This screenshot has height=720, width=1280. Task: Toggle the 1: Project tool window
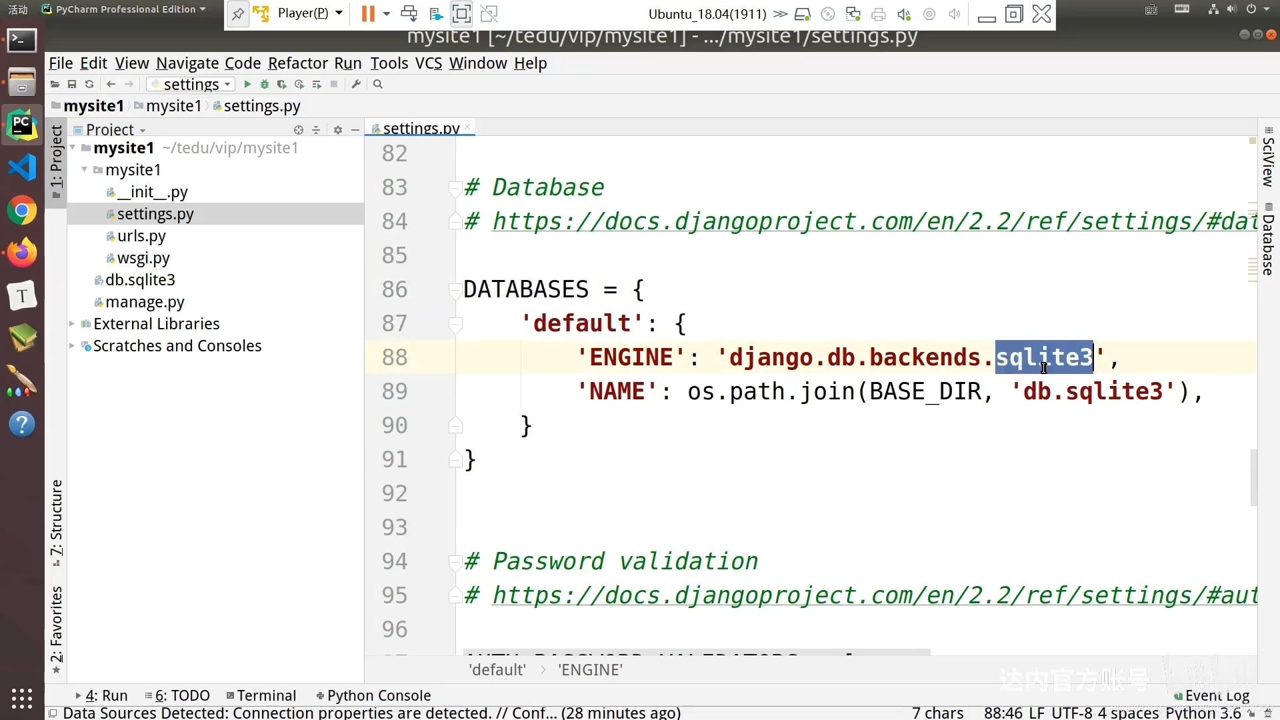coord(57,157)
